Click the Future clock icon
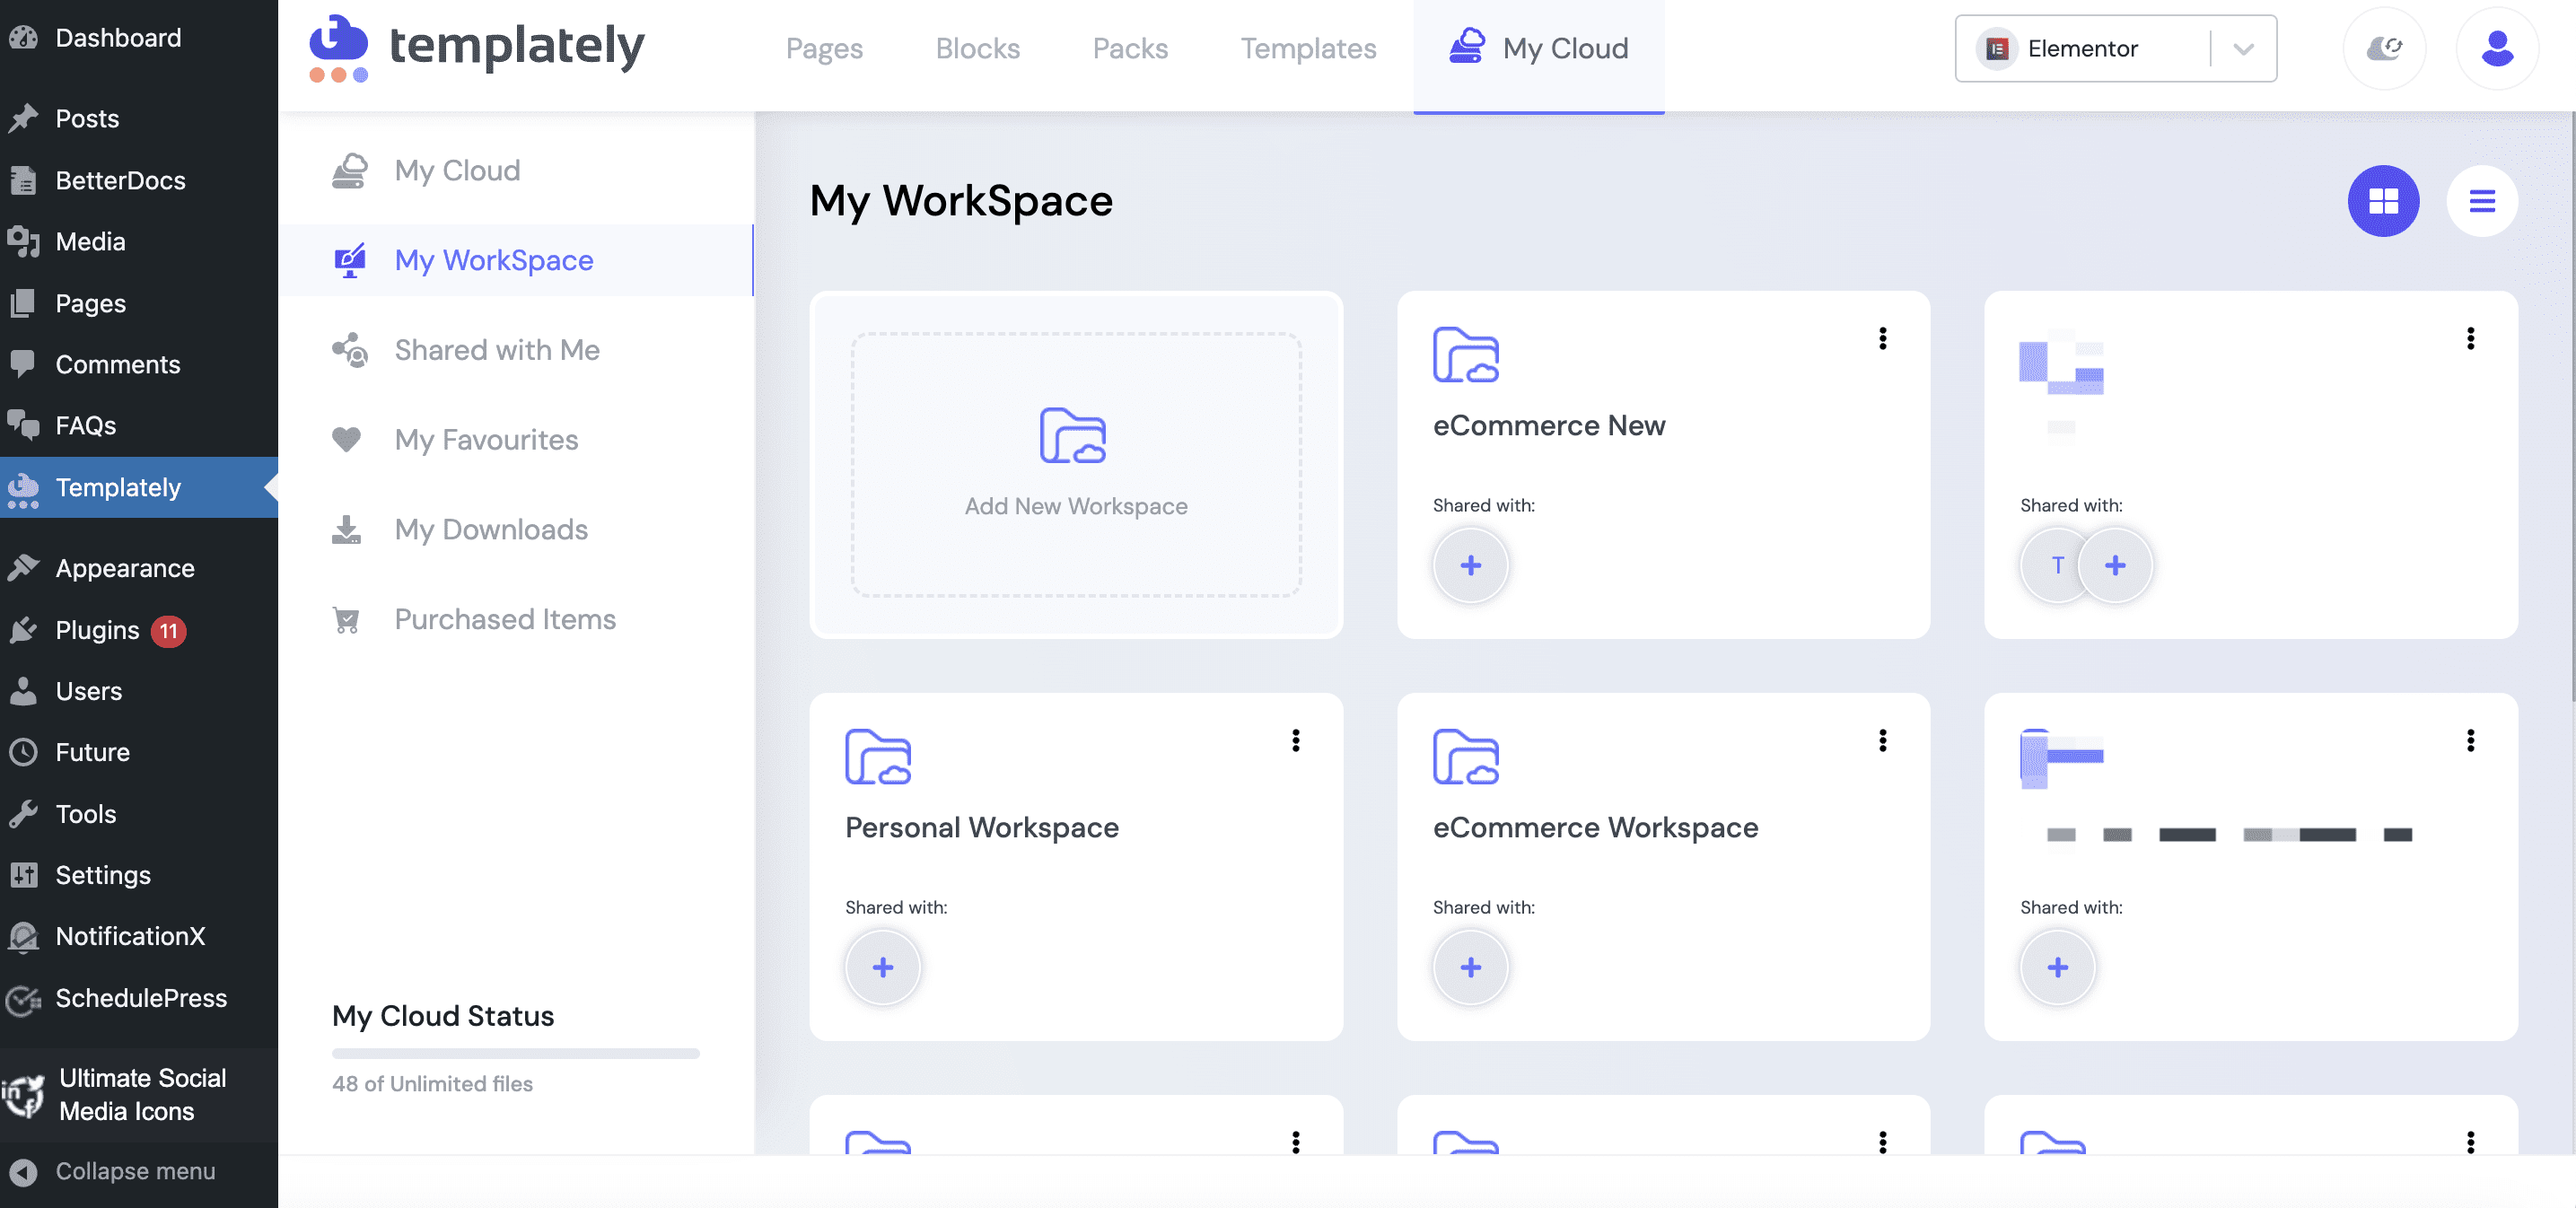 23,751
